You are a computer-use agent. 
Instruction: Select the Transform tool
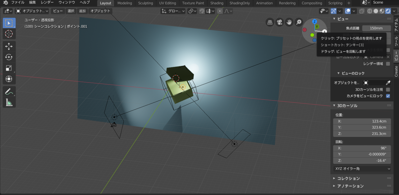[x=9, y=79]
